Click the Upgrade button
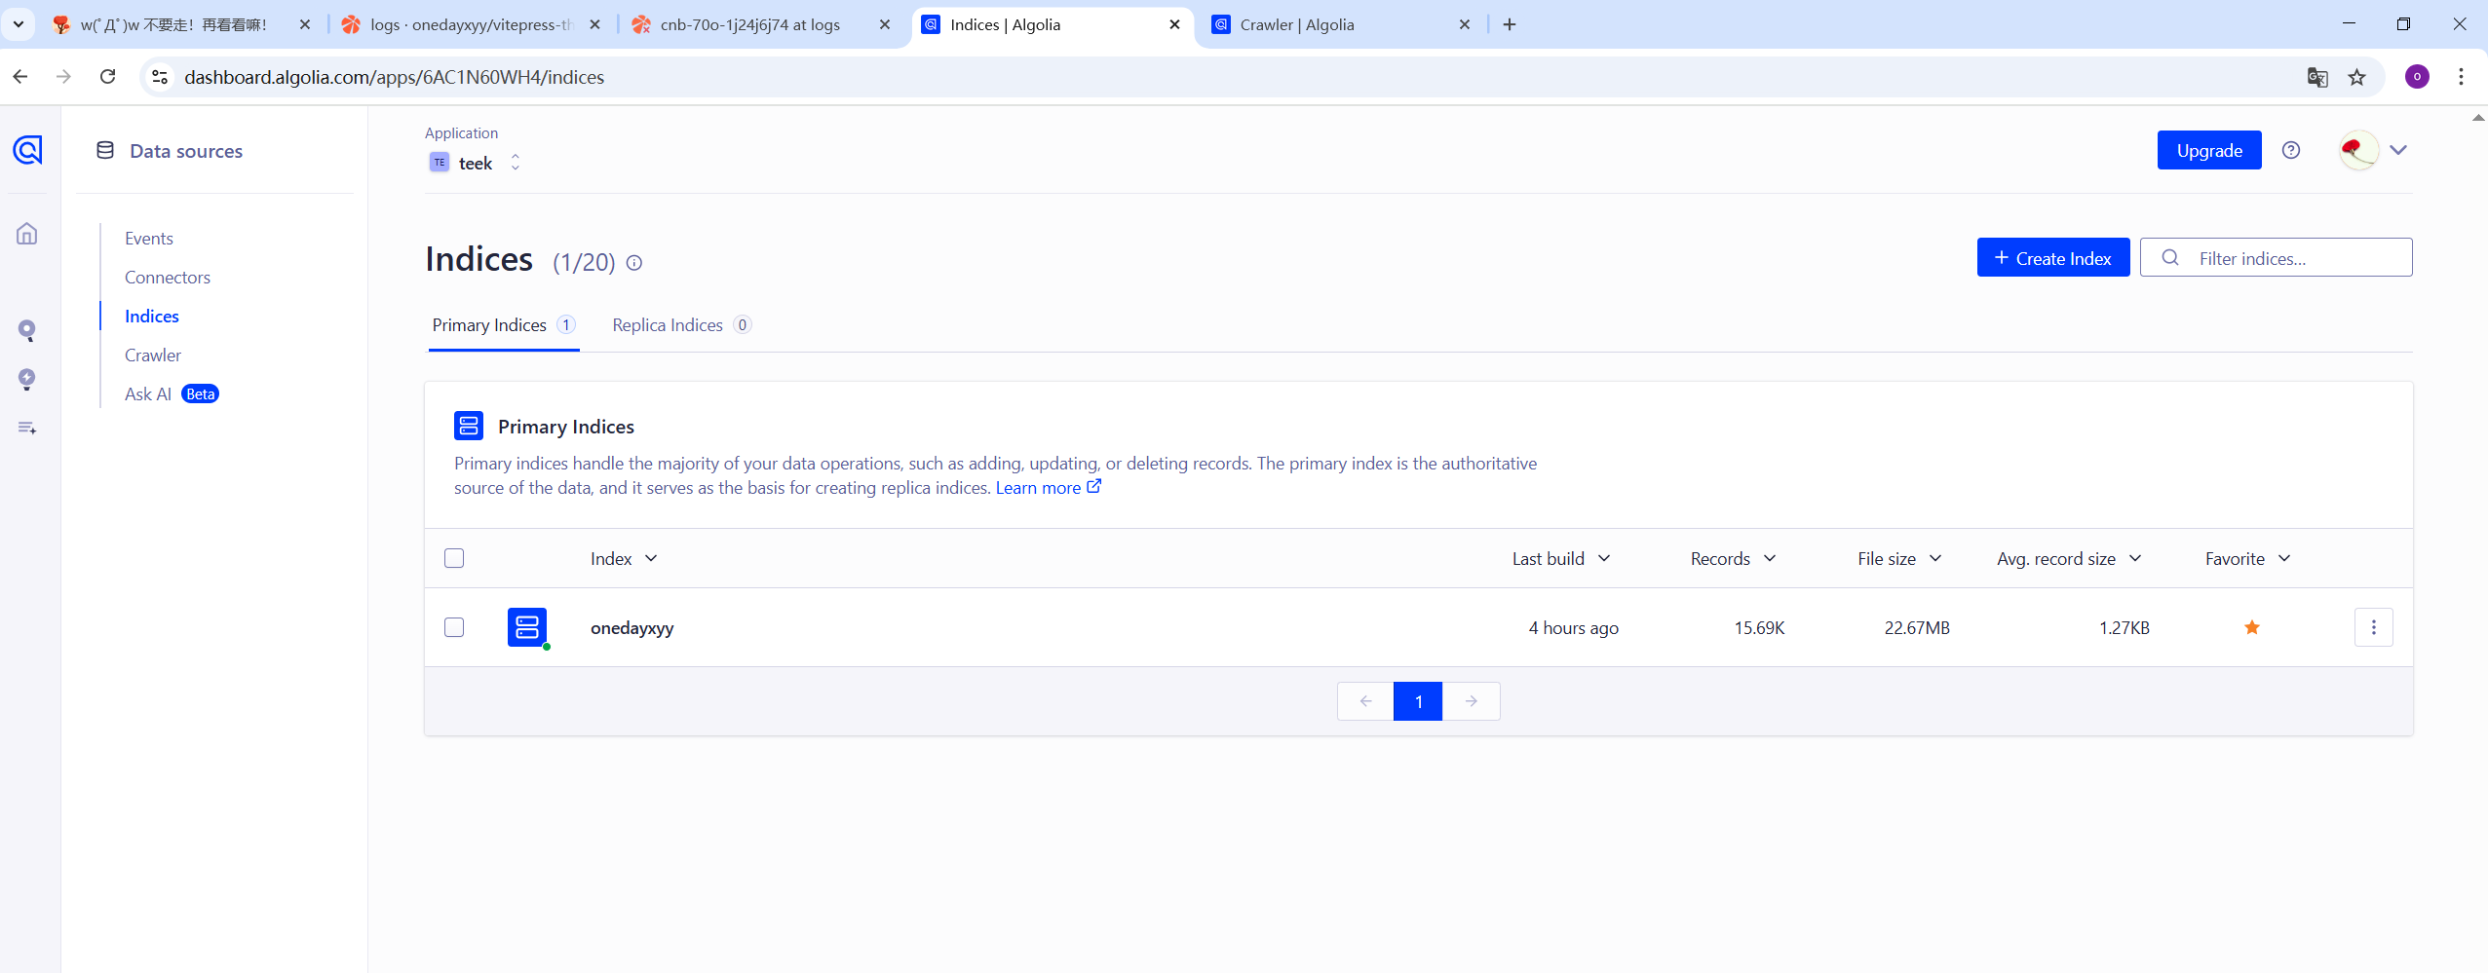The width and height of the screenshot is (2488, 973). click(x=2209, y=150)
